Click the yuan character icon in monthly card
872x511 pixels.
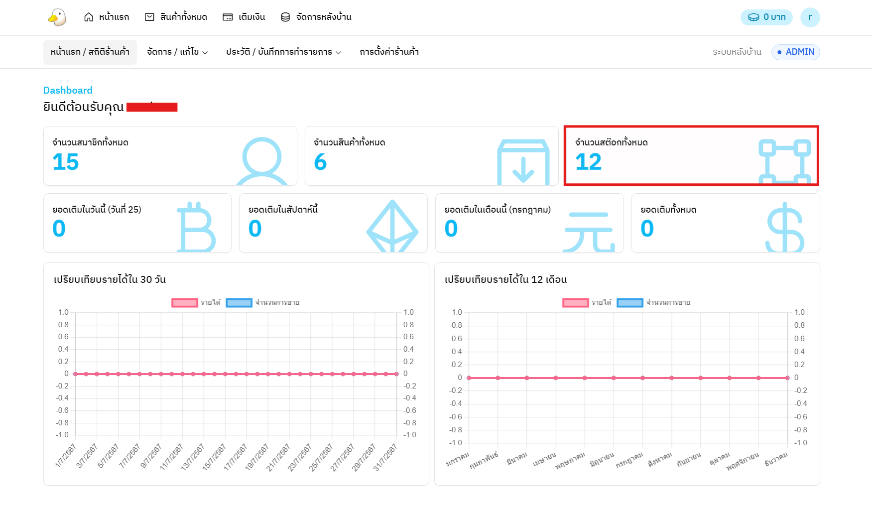(x=589, y=232)
